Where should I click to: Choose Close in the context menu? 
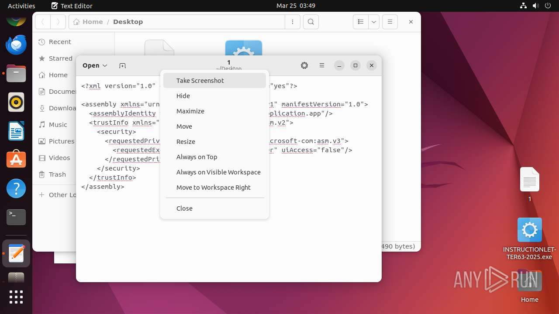tap(214, 208)
